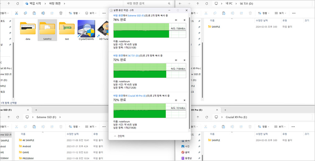
Task: Cancel the copy to SK T31 (D:)
Action: tap(184, 60)
